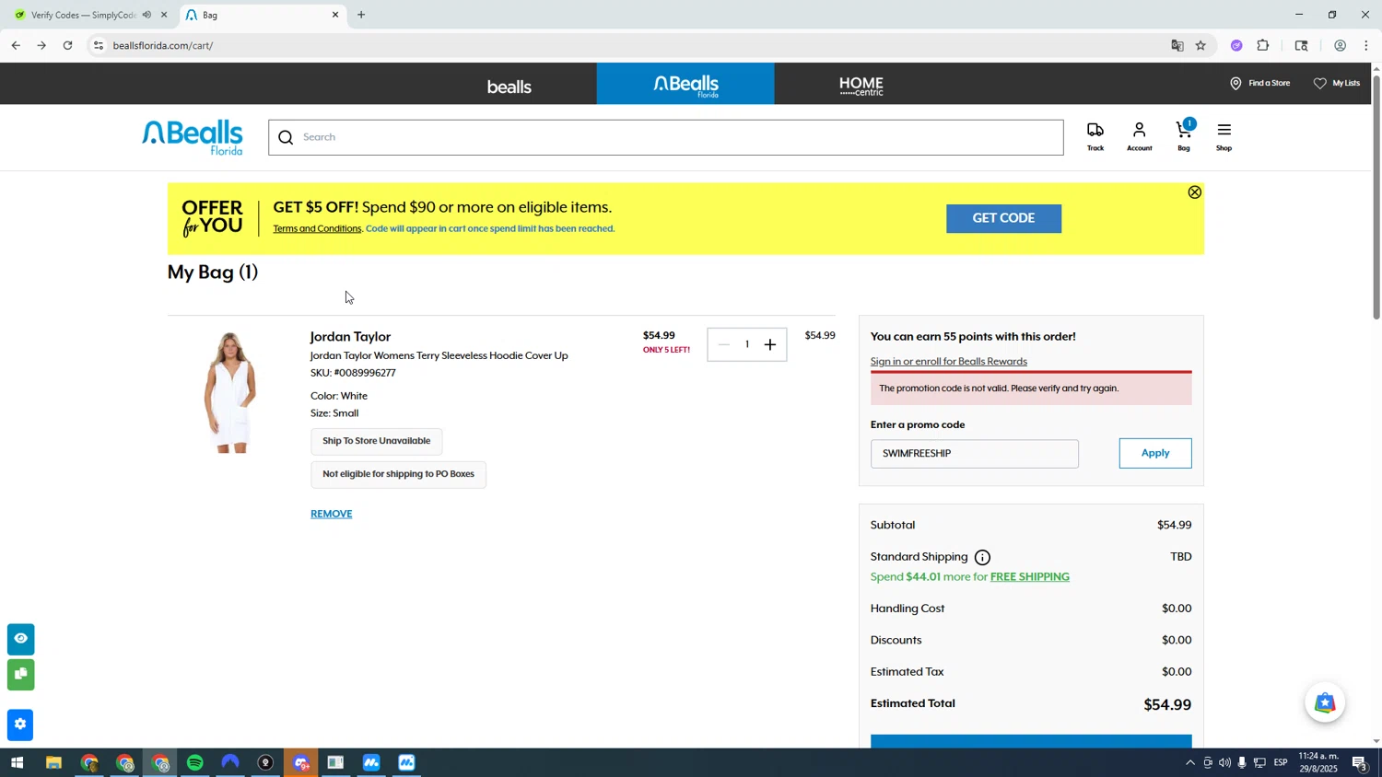Show hidden system tray icons
This screenshot has width=1382, height=777.
(x=1189, y=763)
